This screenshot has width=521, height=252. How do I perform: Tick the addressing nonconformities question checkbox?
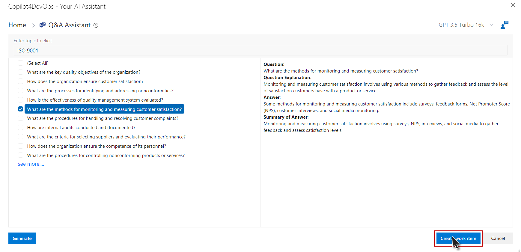(x=20, y=90)
